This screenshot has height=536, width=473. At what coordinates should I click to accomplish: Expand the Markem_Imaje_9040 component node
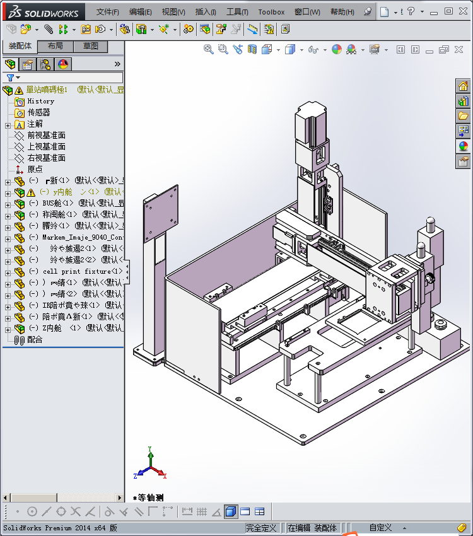point(8,238)
